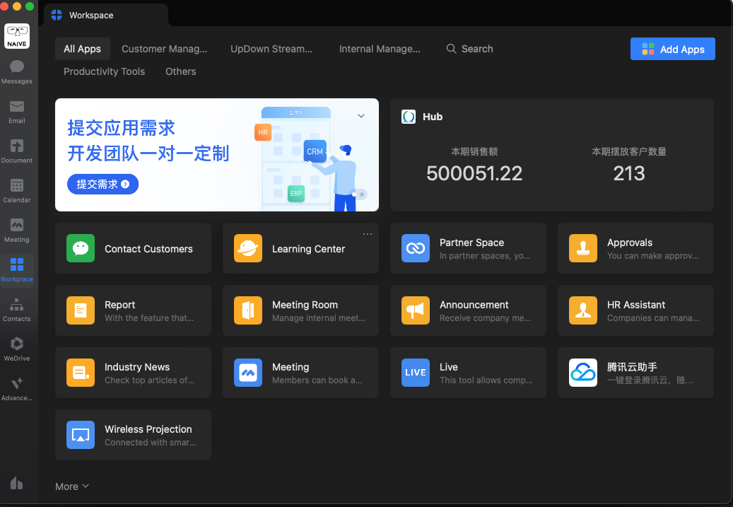Click the 开发团队一对一定制 banner line
Viewport: 733px width, 507px height.
(x=148, y=153)
